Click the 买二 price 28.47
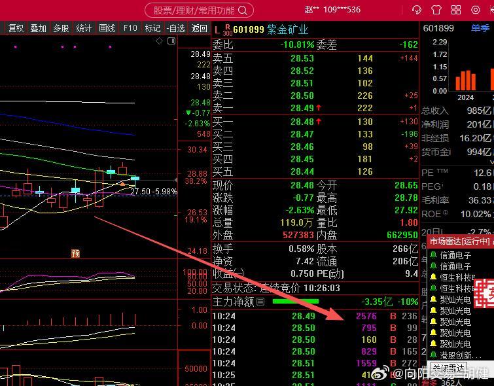This screenshot has width=494, height=386. (x=302, y=134)
